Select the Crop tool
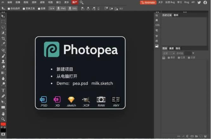 pos(3,38)
